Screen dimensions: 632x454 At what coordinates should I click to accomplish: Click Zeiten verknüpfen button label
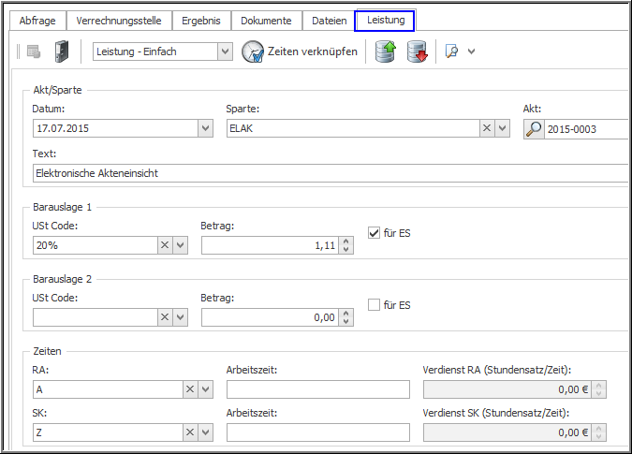(x=313, y=51)
